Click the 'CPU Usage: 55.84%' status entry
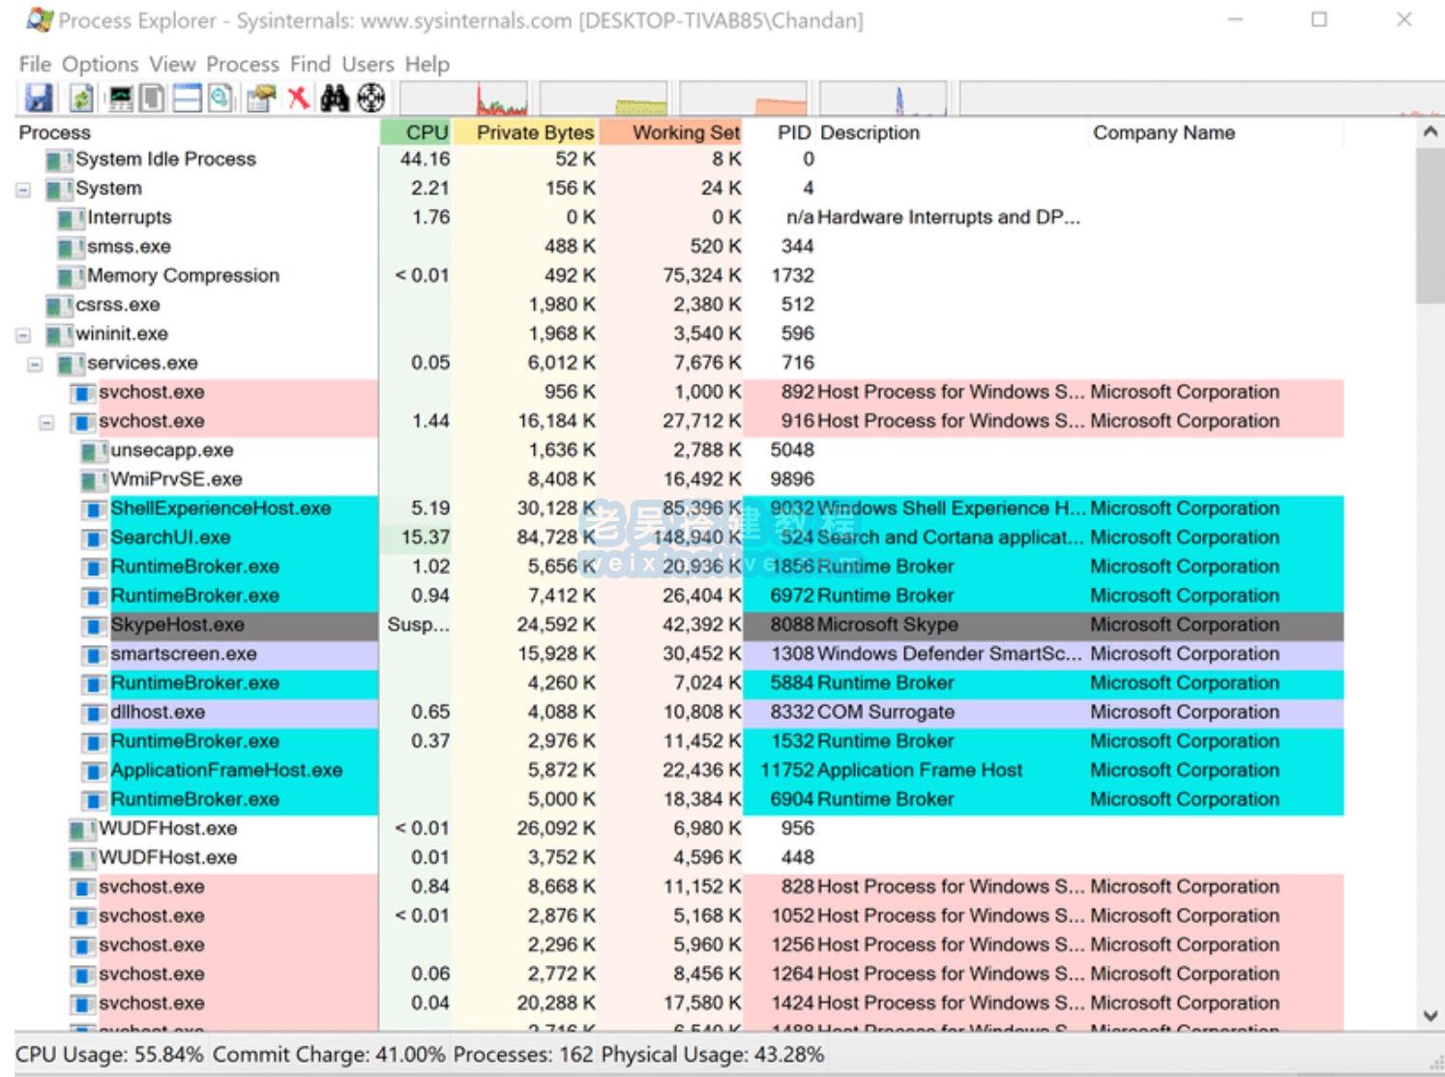 109,1055
